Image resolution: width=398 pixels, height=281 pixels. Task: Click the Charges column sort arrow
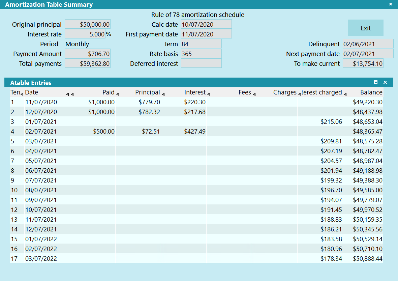[300, 94]
